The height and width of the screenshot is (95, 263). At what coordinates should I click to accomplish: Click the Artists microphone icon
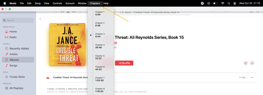click(x=6, y=54)
